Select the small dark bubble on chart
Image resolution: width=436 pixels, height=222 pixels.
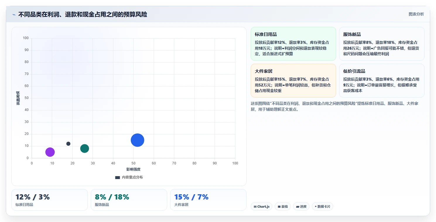click(x=68, y=144)
